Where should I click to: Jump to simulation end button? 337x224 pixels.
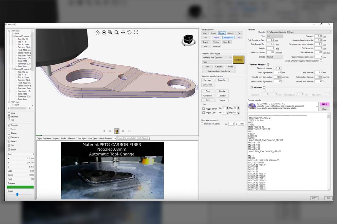pos(129,131)
